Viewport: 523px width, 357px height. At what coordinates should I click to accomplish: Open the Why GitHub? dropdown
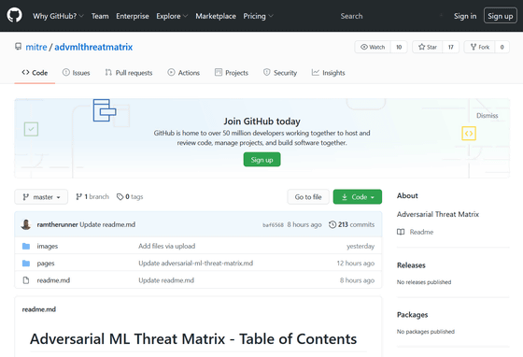click(58, 16)
